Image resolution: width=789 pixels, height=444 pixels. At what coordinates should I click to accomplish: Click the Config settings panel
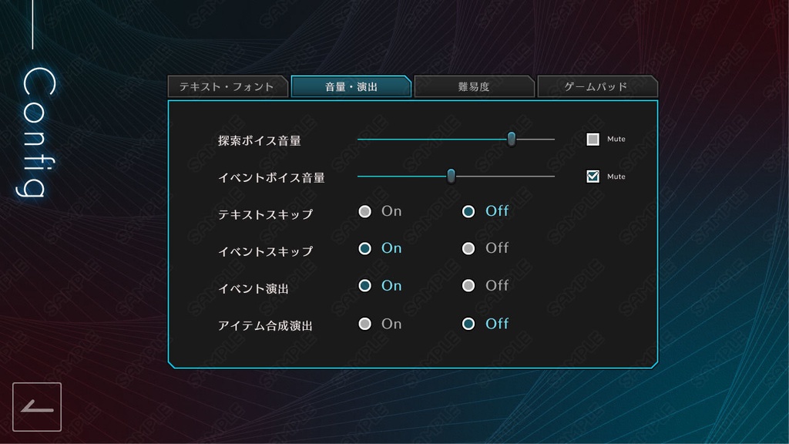(412, 231)
